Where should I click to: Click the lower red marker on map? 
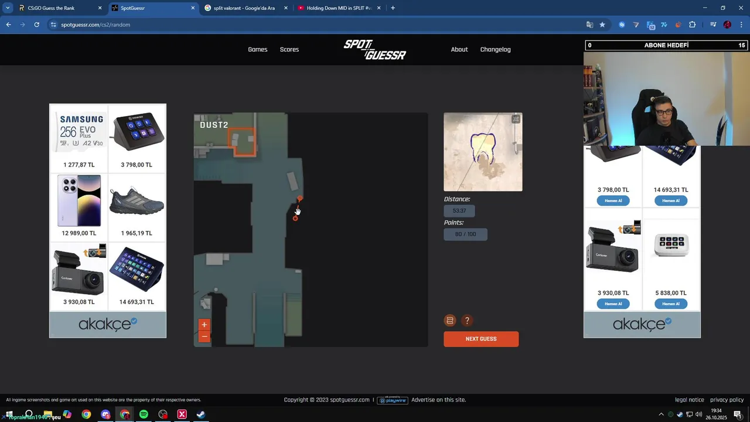click(x=295, y=218)
